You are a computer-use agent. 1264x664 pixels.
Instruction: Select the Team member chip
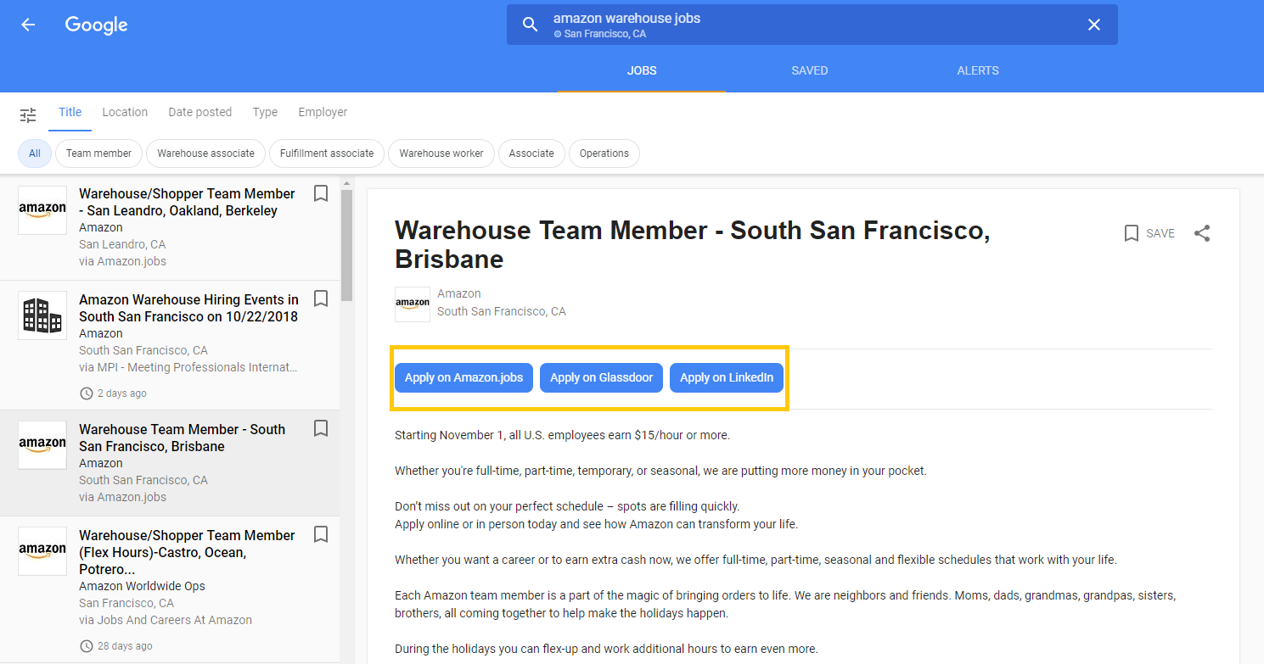click(x=98, y=153)
